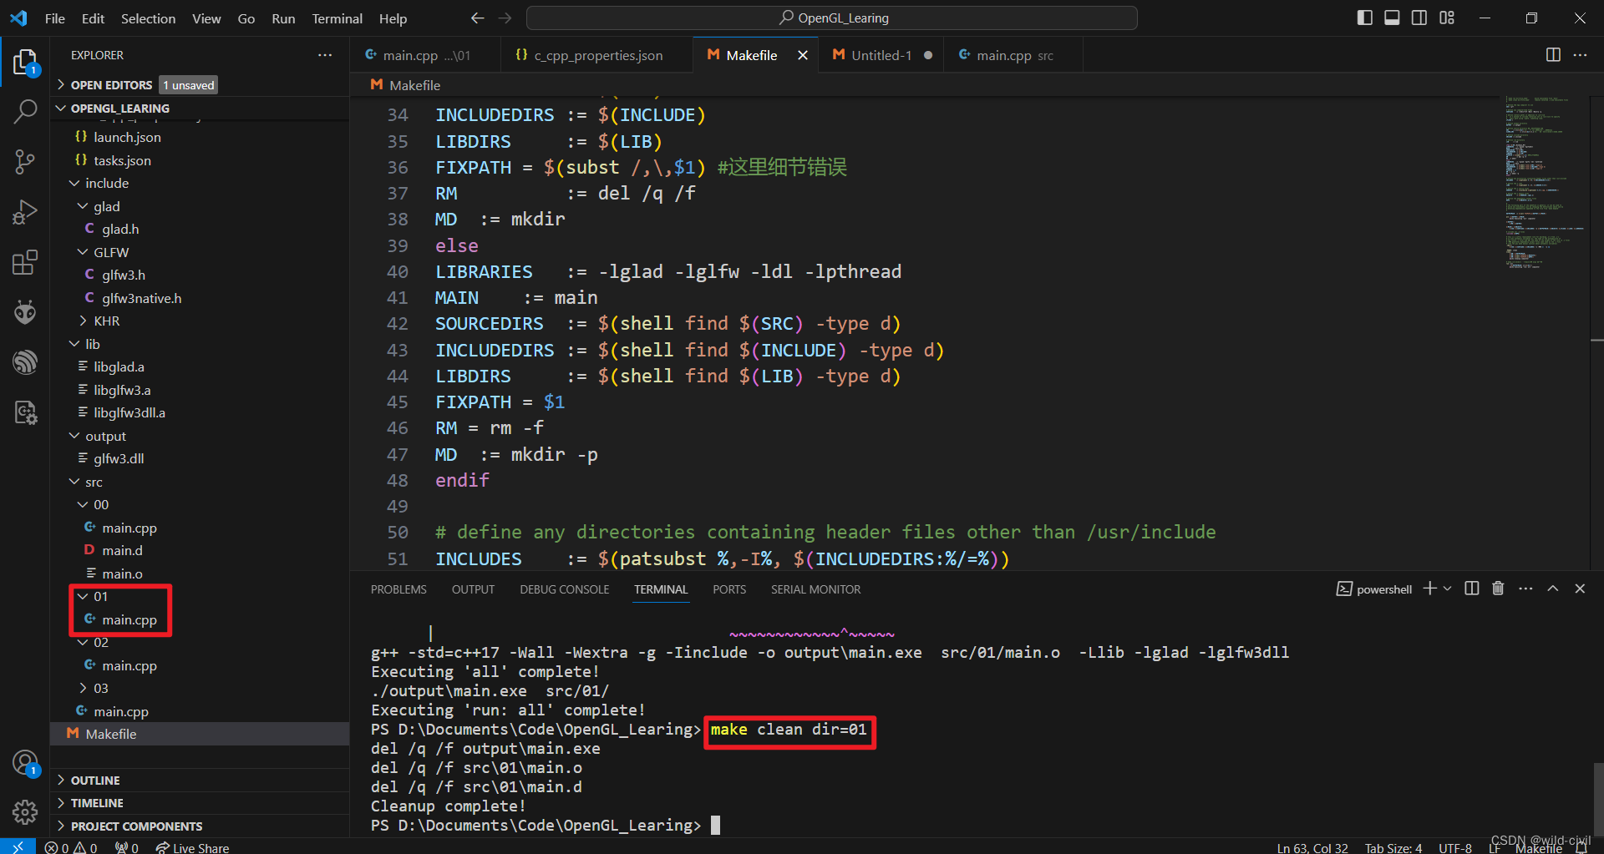Open glfw3native.h file
1604x854 pixels.
200,298
